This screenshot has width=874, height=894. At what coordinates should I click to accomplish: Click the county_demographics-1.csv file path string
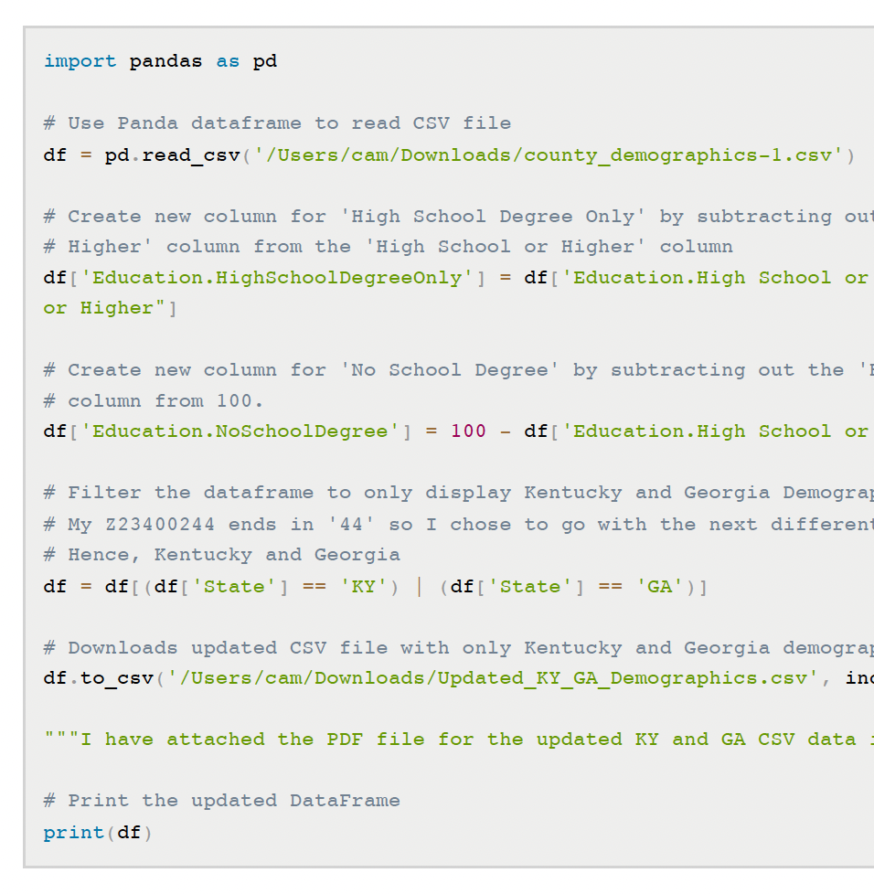click(548, 154)
